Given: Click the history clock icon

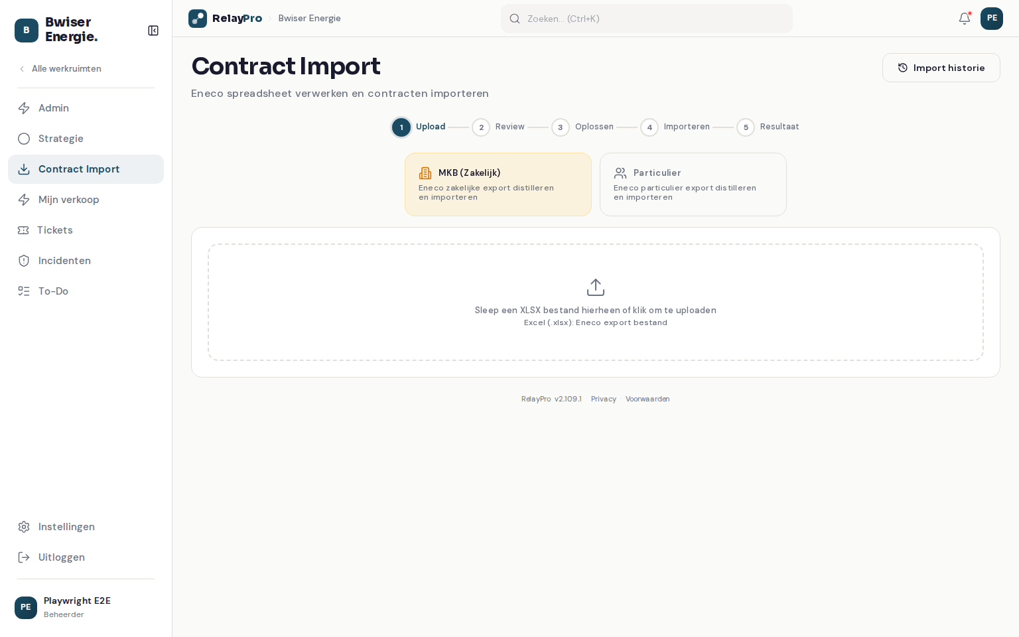Looking at the screenshot, I should click(903, 68).
